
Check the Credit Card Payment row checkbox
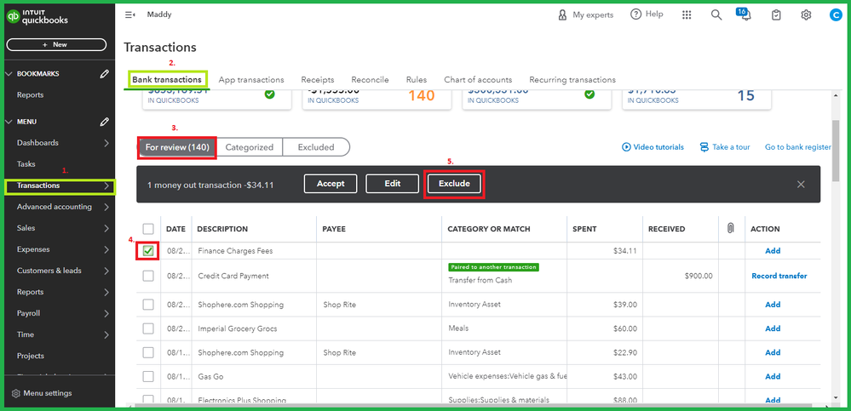(148, 276)
